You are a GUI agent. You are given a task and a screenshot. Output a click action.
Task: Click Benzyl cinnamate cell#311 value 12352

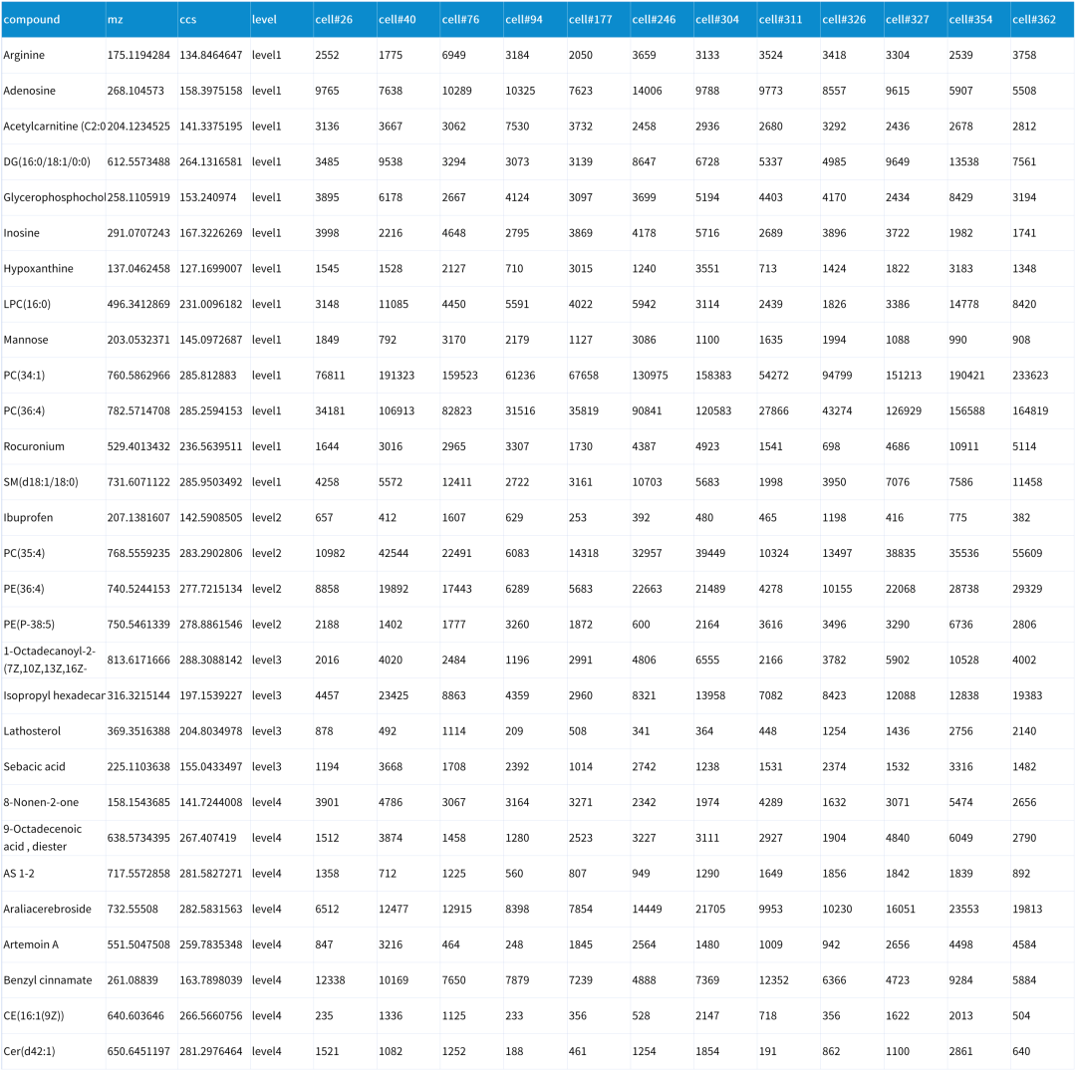click(773, 980)
